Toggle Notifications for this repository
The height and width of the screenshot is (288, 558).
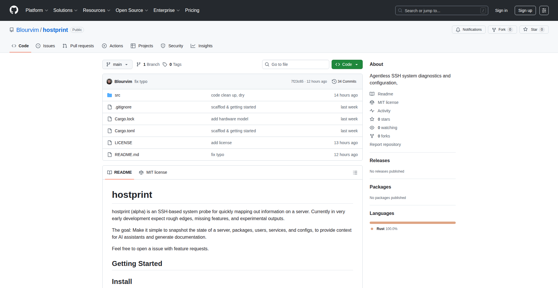tap(468, 30)
